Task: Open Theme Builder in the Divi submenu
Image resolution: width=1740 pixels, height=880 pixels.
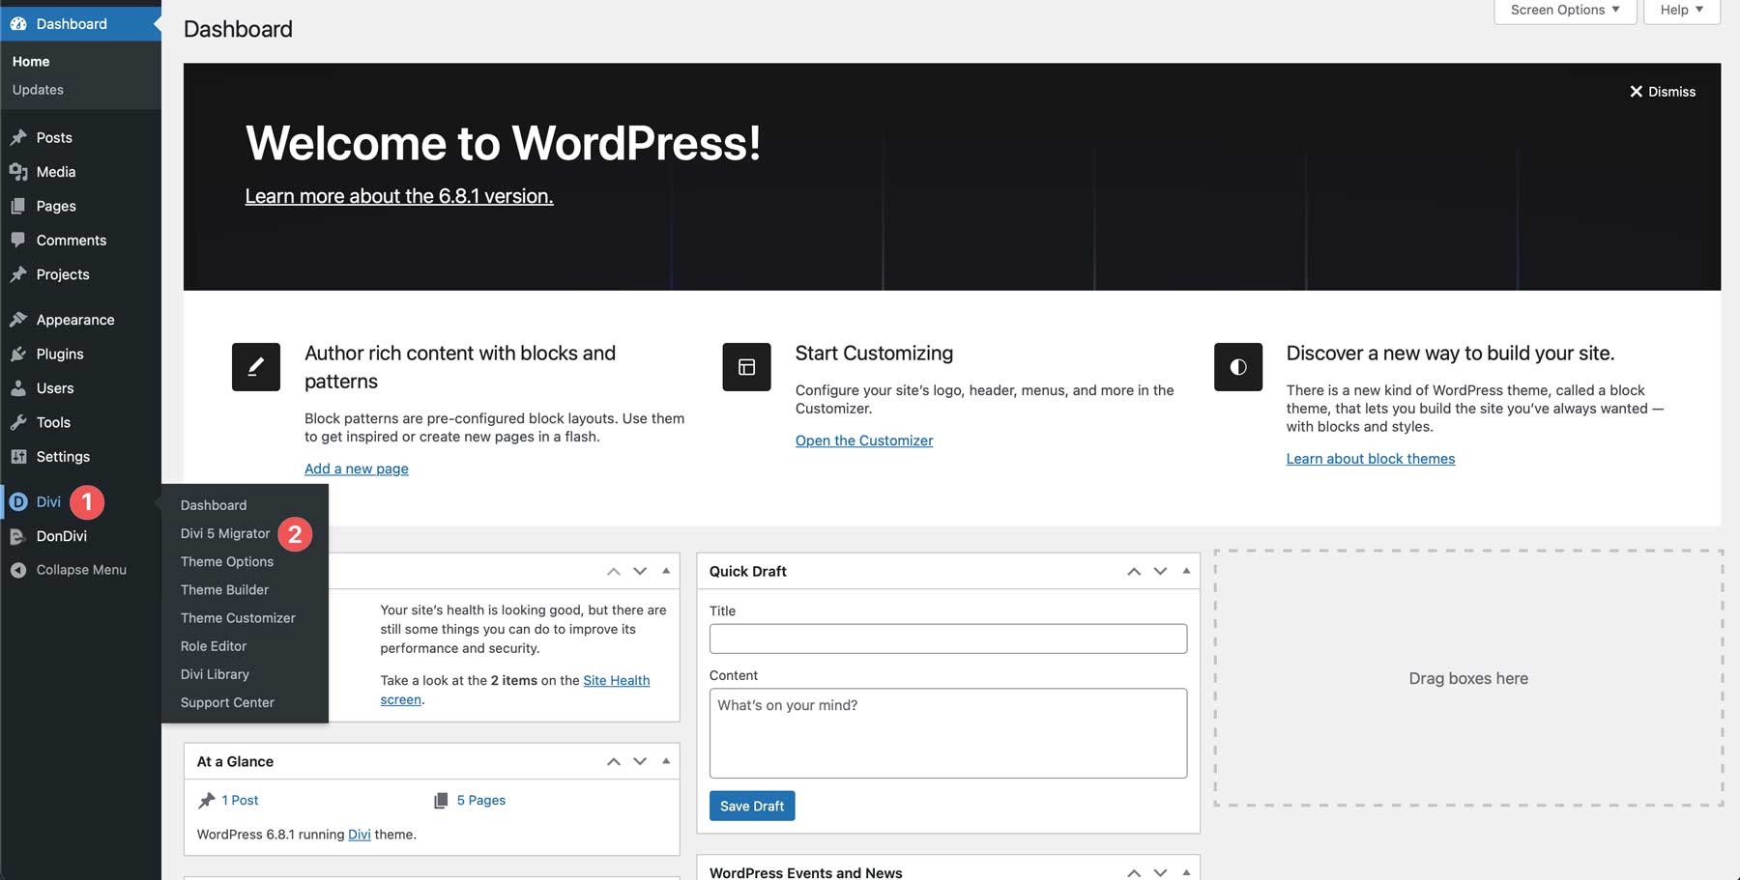Action: (x=224, y=589)
